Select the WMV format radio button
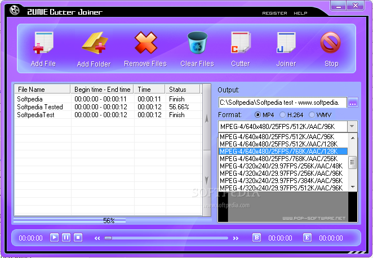The image size is (373, 258). (312, 115)
